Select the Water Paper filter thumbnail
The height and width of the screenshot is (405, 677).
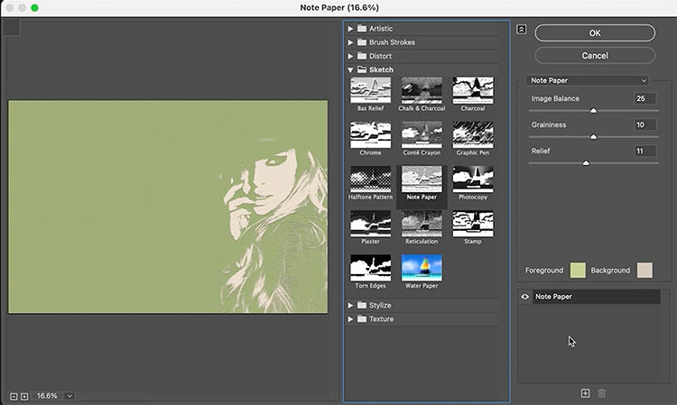[x=422, y=268]
